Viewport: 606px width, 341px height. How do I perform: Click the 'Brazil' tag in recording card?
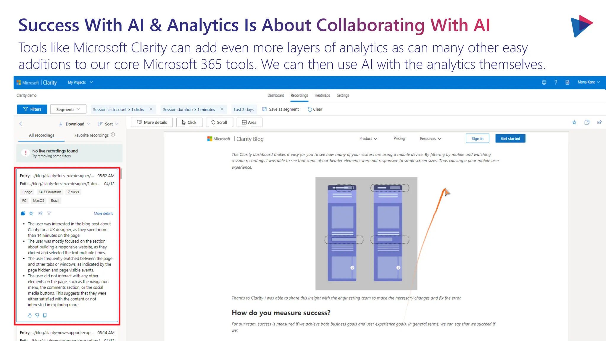(55, 200)
